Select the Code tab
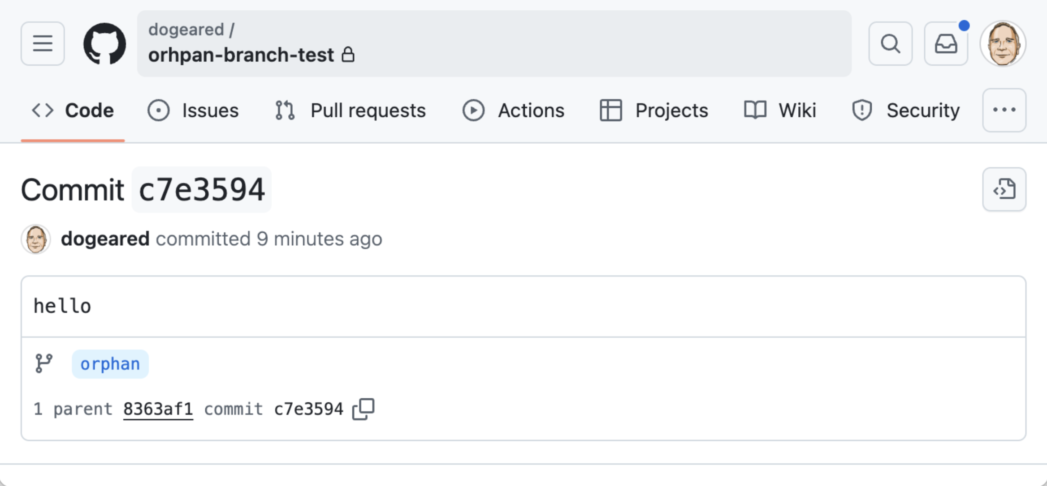1047x486 pixels. pyautogui.click(x=73, y=110)
